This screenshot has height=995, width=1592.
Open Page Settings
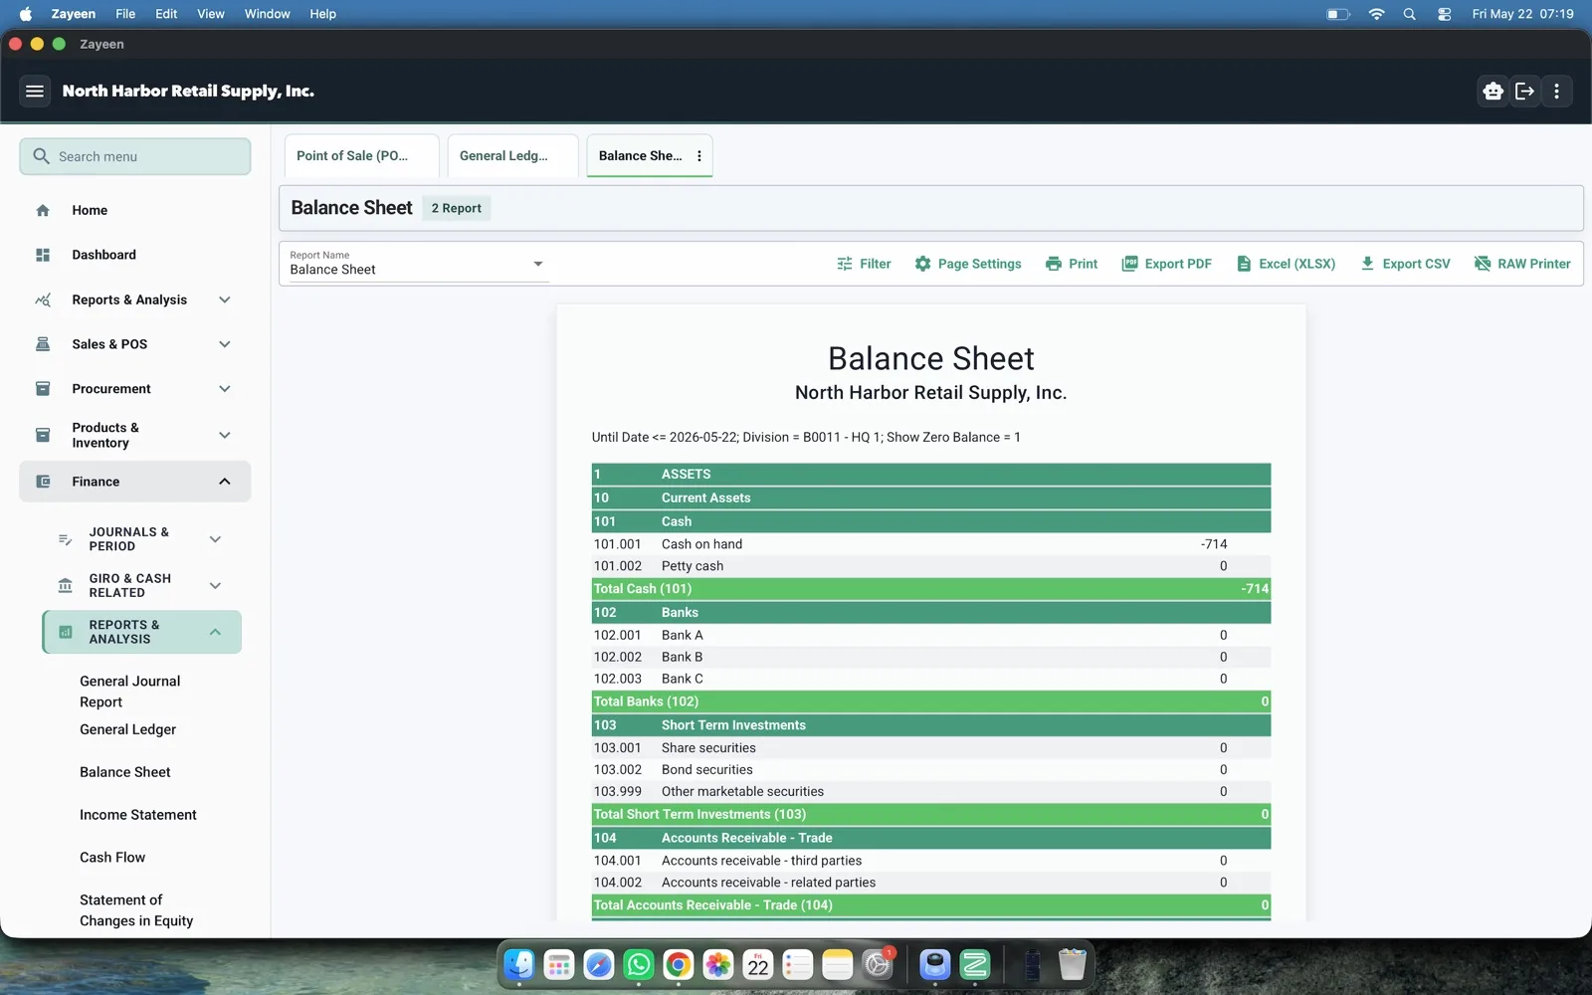point(968,264)
